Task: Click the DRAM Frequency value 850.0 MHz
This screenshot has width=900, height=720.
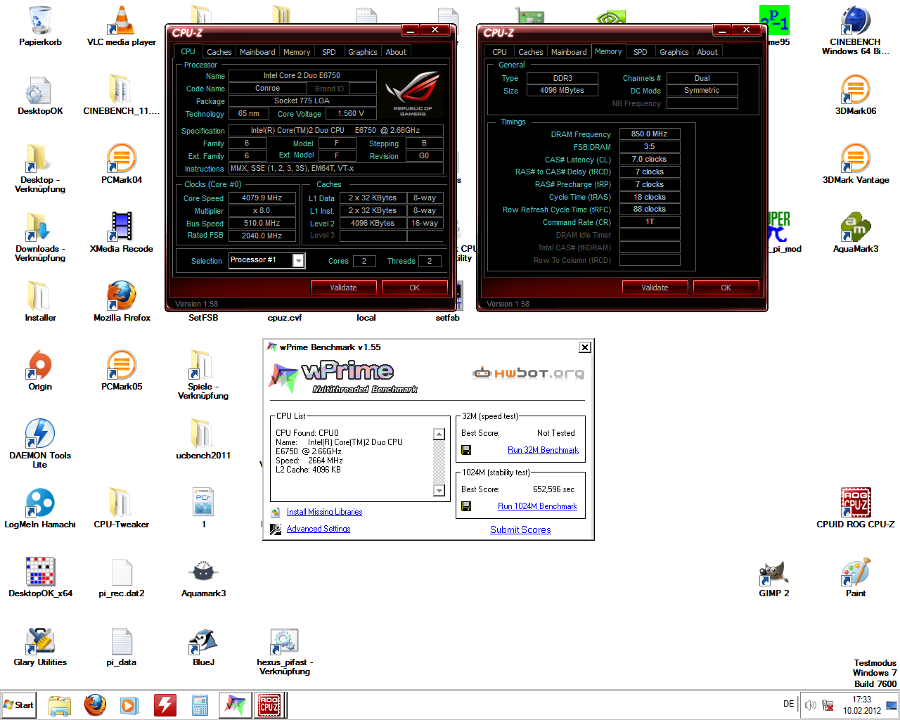Action: pyautogui.click(x=650, y=134)
